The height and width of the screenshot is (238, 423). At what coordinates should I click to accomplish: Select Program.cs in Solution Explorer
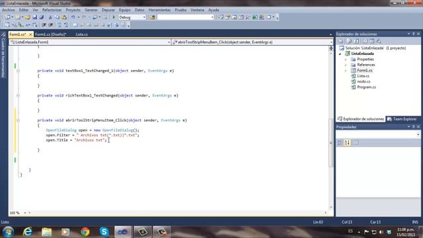[x=366, y=87]
